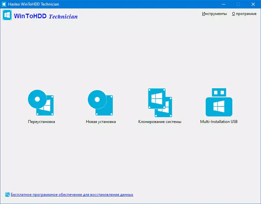
Task: Close the WinToHDD Technician window
Action: coord(253,4)
